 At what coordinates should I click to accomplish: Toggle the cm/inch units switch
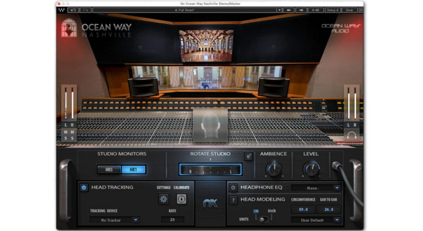pos(263,219)
